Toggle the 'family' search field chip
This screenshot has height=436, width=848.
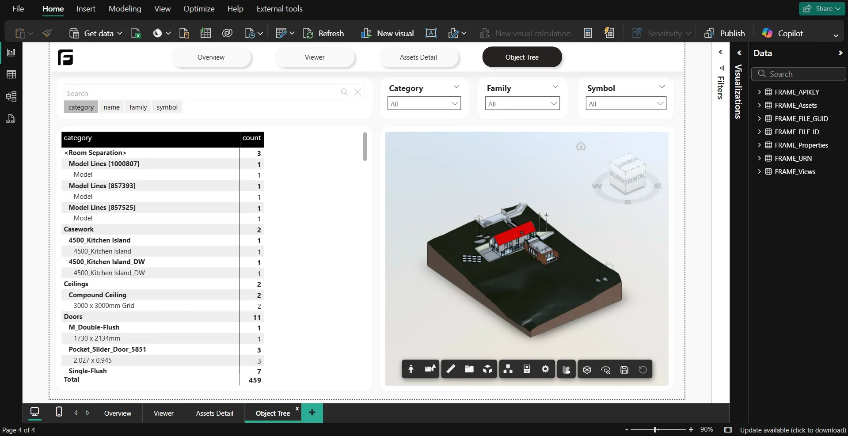[x=138, y=107]
